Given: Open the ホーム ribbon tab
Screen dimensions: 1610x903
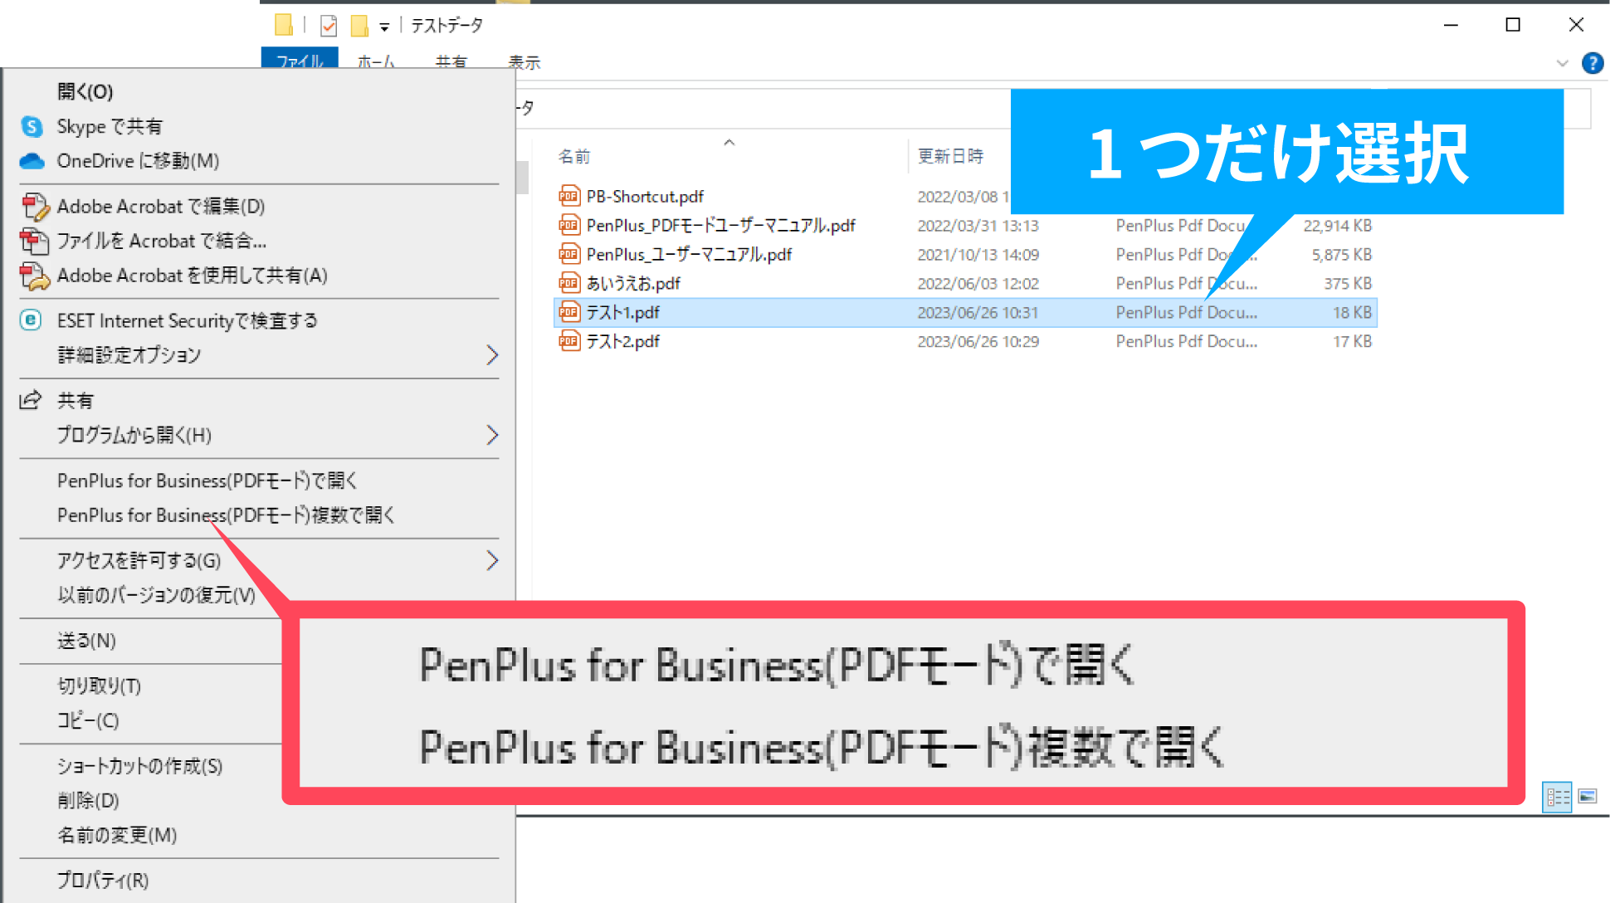Looking at the screenshot, I should pyautogui.click(x=377, y=61).
